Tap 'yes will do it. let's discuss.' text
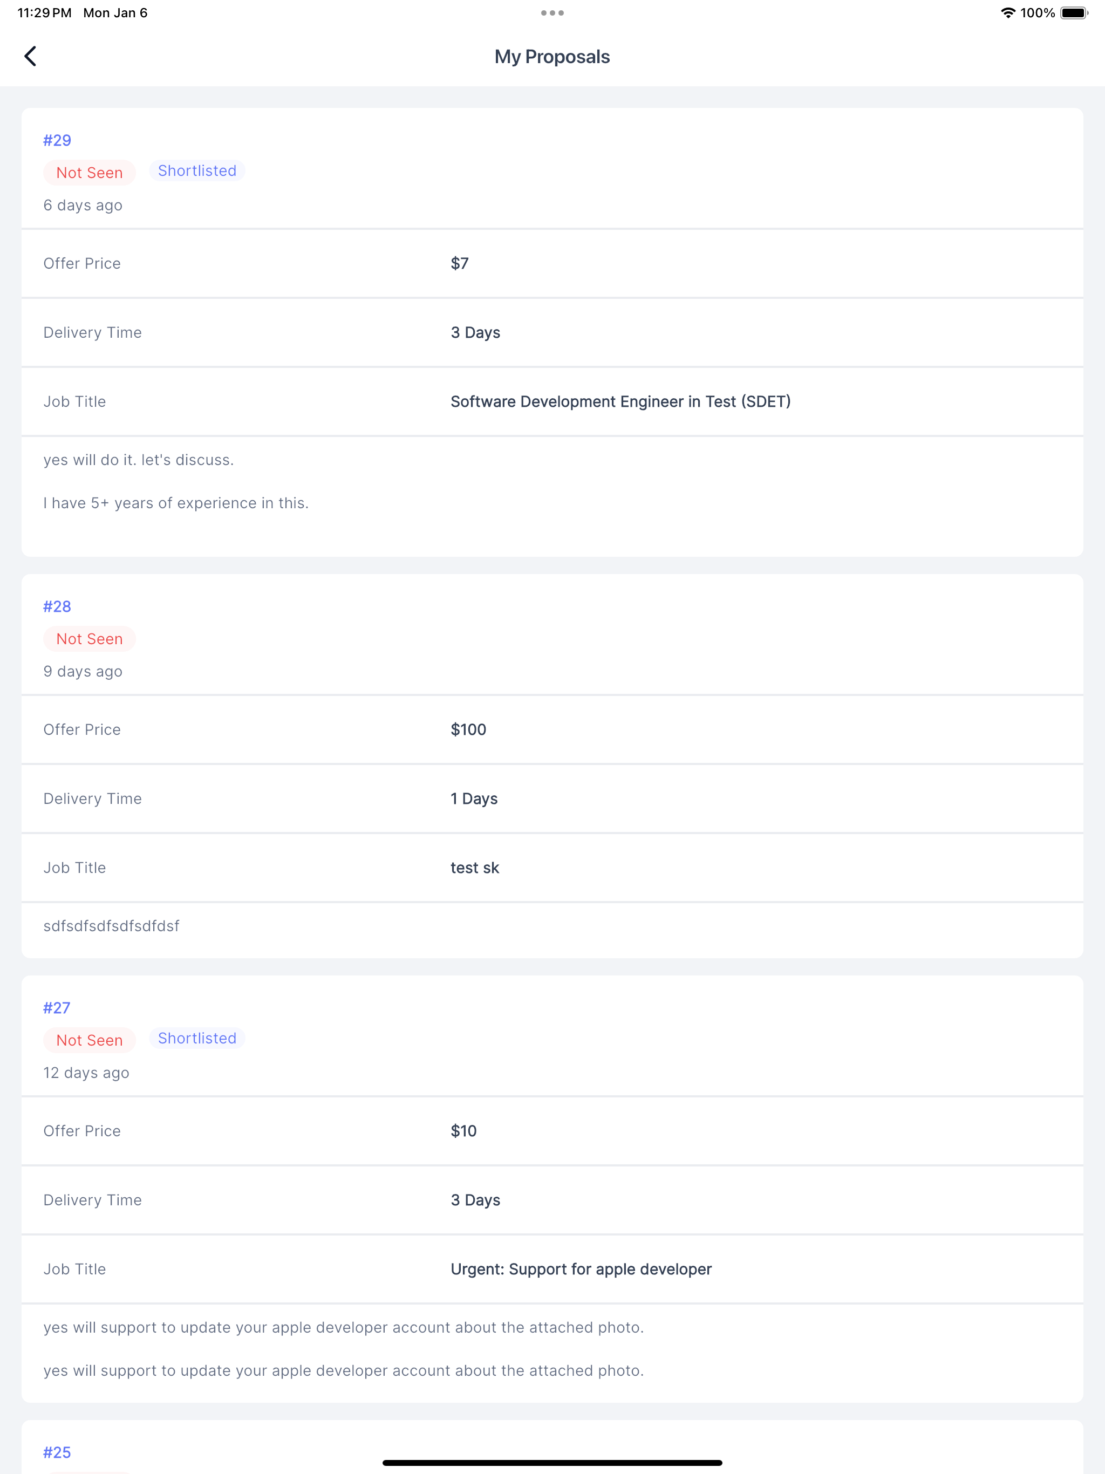 (x=139, y=460)
